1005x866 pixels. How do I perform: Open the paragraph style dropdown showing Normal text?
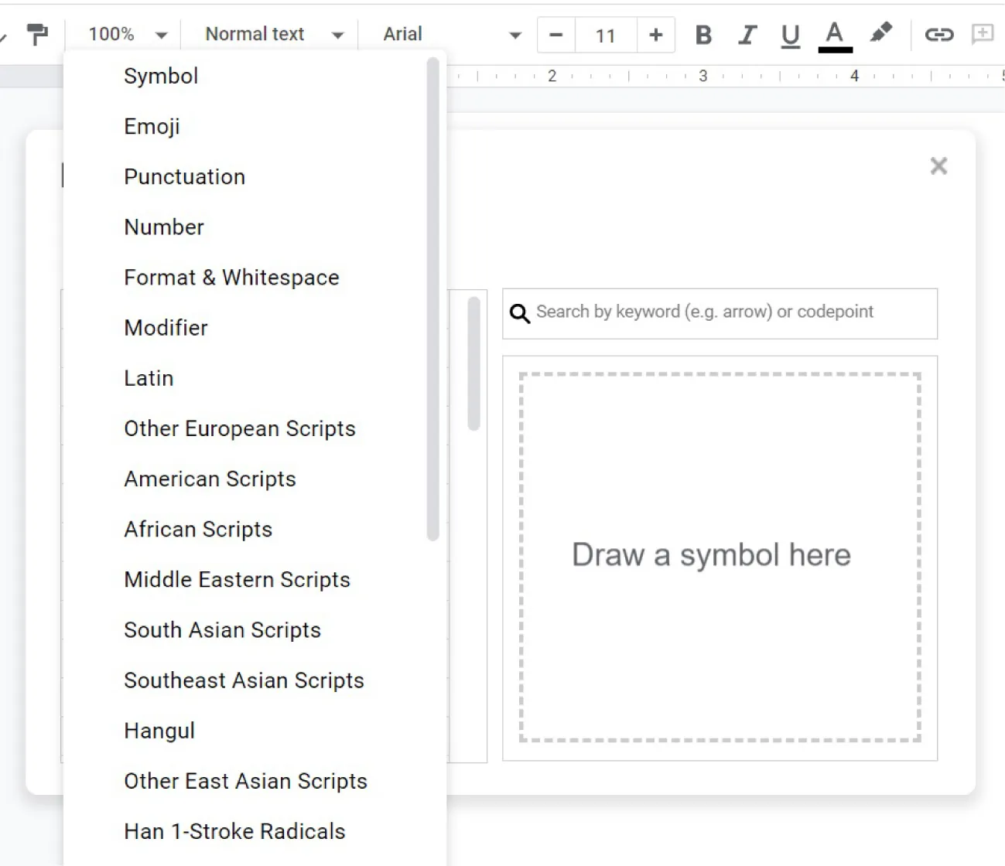(269, 34)
